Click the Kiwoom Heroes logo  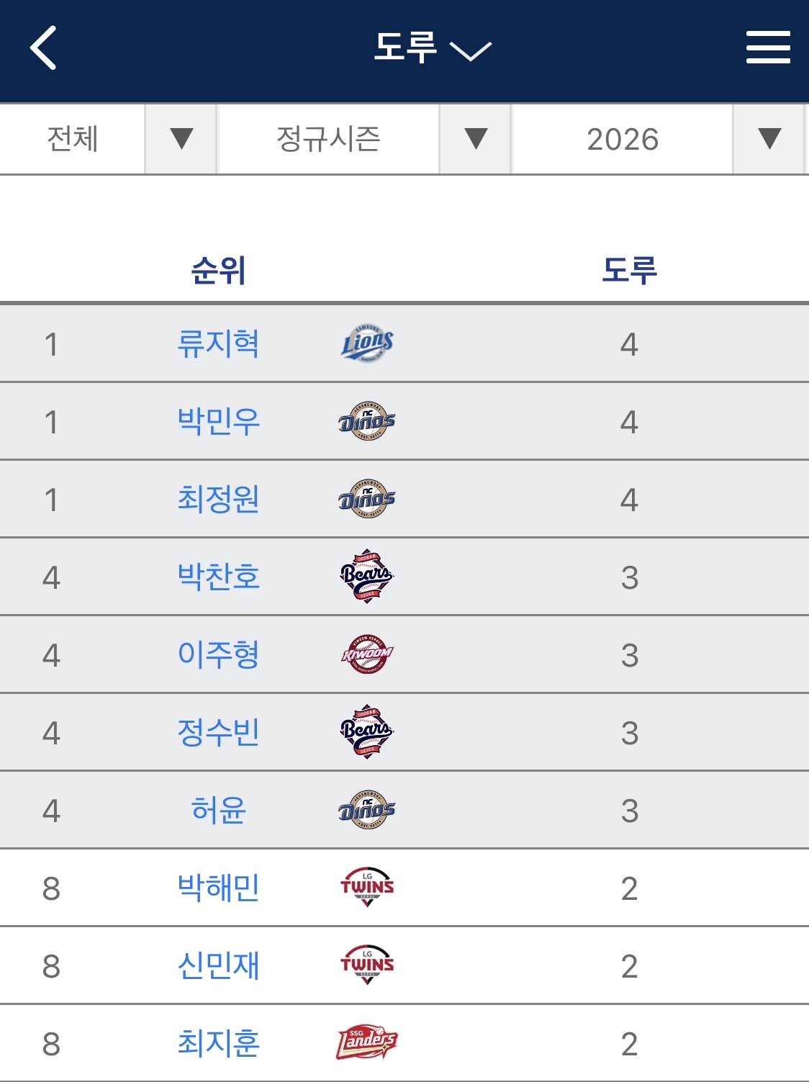(367, 654)
